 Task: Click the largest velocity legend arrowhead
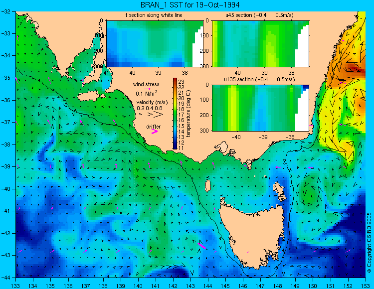pos(158,115)
